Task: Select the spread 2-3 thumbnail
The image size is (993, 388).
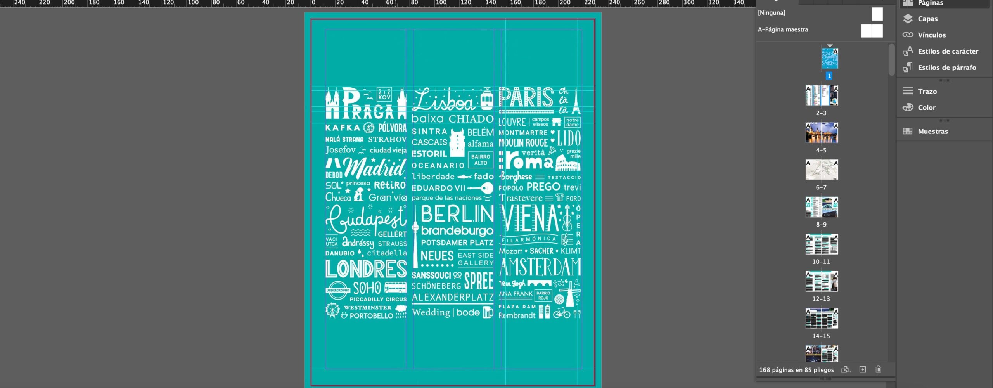Action: [822, 95]
